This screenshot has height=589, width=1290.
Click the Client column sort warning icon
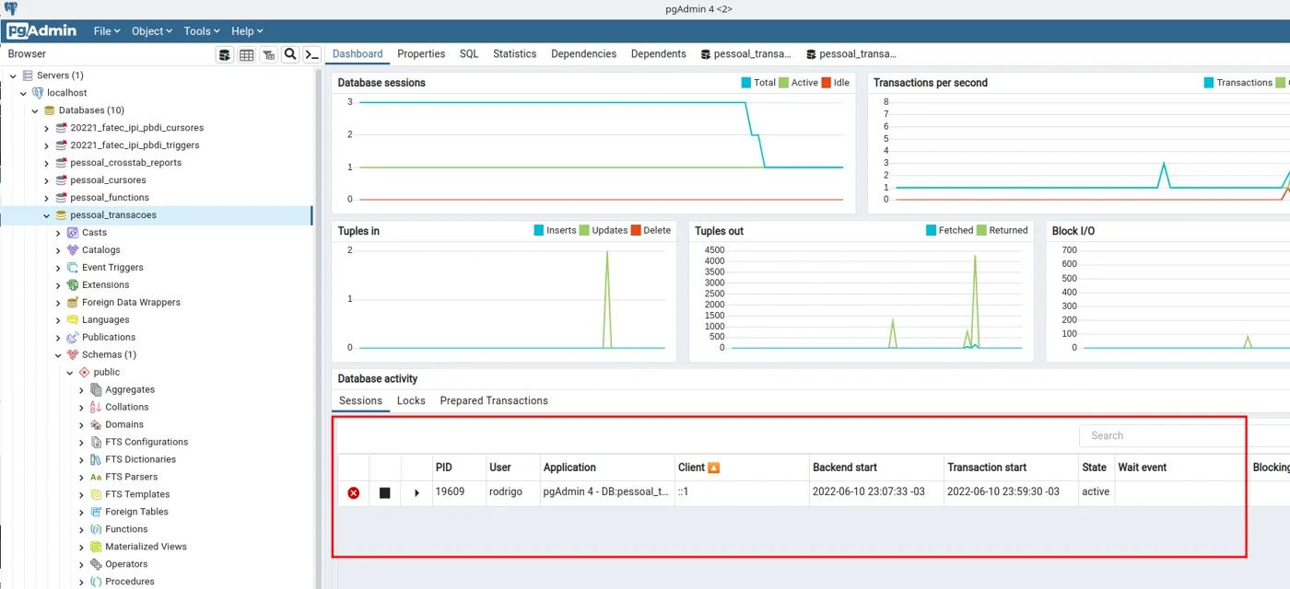click(714, 468)
